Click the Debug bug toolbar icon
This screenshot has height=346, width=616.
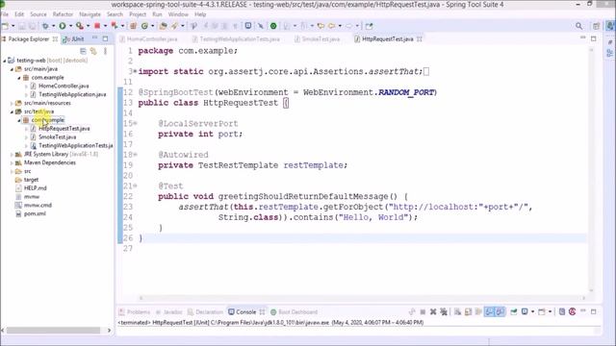45,26
